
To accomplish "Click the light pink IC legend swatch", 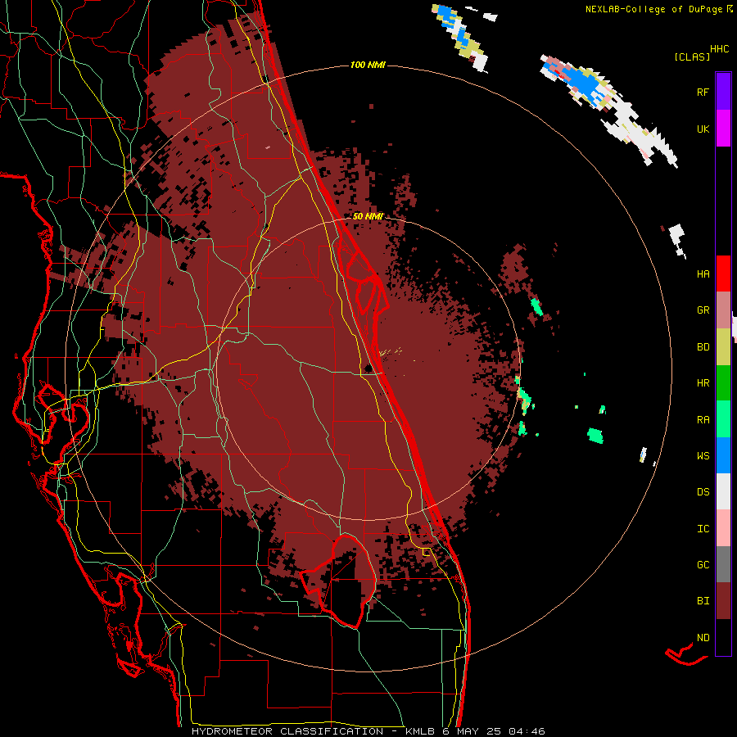I will [x=723, y=528].
